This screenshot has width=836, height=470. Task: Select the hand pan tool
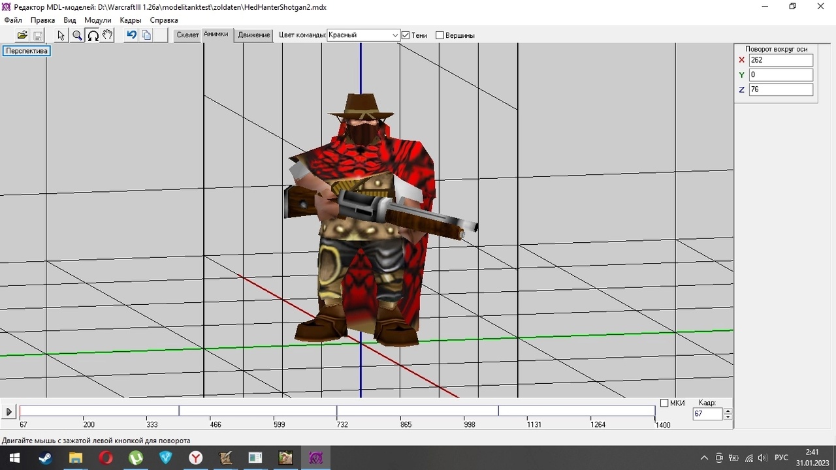[108, 35]
